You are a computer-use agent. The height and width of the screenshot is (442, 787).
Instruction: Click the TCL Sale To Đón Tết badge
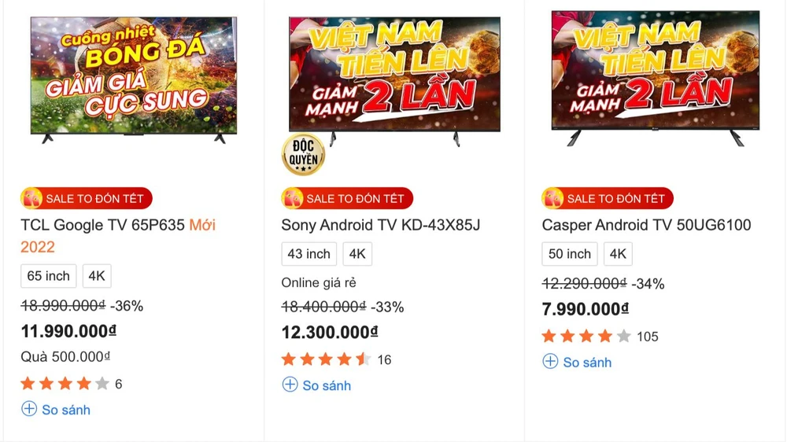(x=87, y=198)
